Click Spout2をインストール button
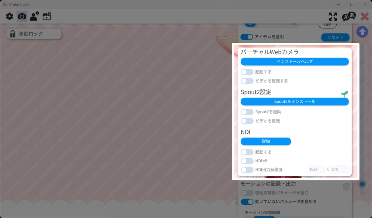 pos(295,102)
